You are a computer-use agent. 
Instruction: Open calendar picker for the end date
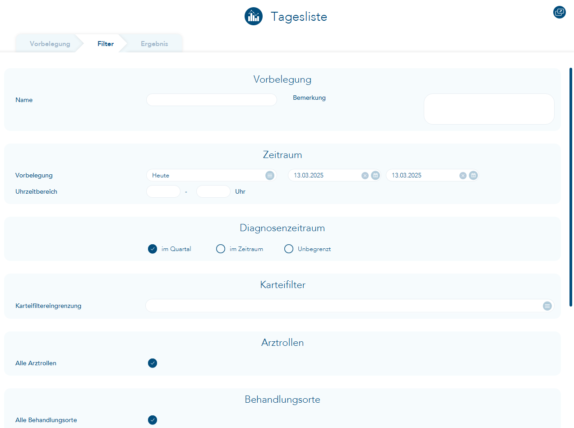pyautogui.click(x=473, y=176)
